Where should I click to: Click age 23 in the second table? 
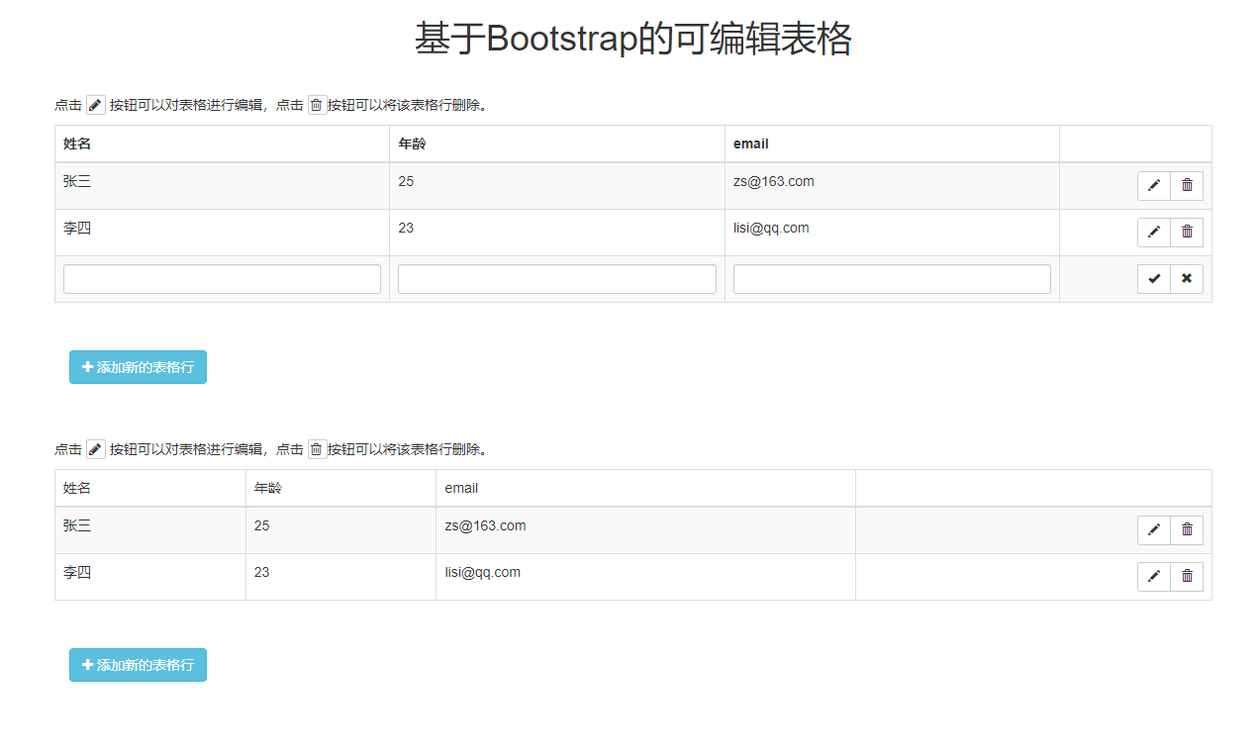pos(261,572)
